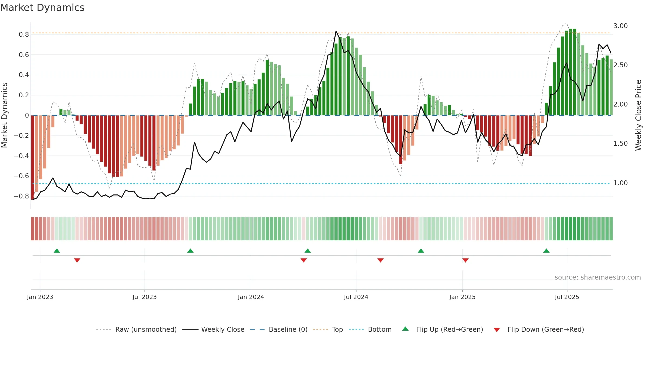The height and width of the screenshot is (365, 650).
Task: Click the Jan 2023 x-axis label
Action: [x=40, y=297]
